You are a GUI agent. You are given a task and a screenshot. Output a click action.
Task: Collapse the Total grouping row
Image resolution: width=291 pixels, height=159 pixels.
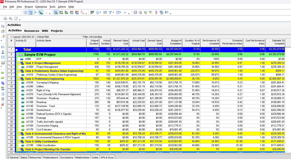tap(16, 50)
